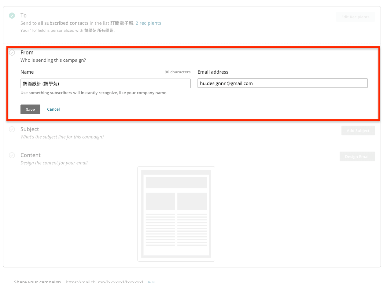Screen dimensions: 387x283
Task: Focus the sender Name input field
Action: click(x=105, y=83)
